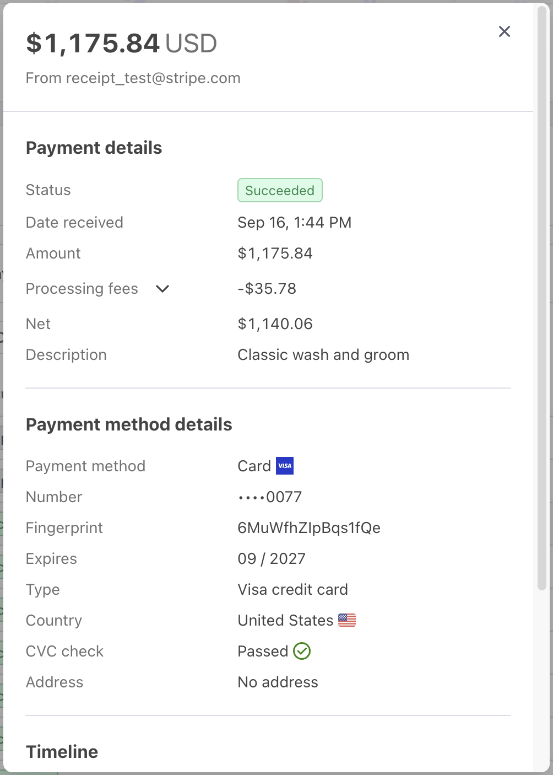Click the Payment method details heading
Image resolution: width=553 pixels, height=775 pixels.
point(129,424)
